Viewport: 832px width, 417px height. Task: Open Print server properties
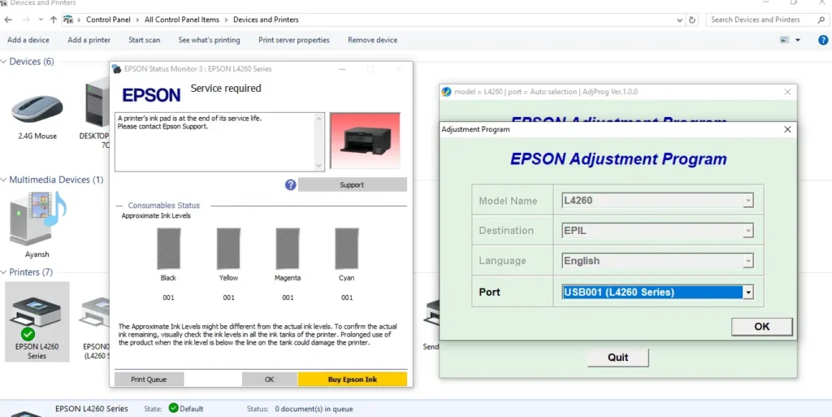coord(294,40)
